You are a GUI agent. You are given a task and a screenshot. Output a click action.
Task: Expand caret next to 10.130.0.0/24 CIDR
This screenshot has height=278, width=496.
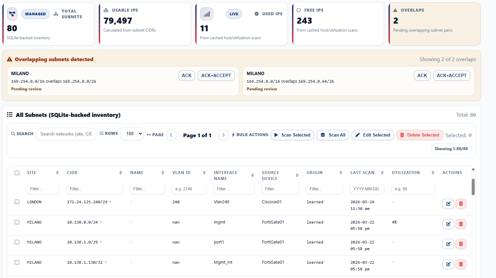[x=101, y=222]
